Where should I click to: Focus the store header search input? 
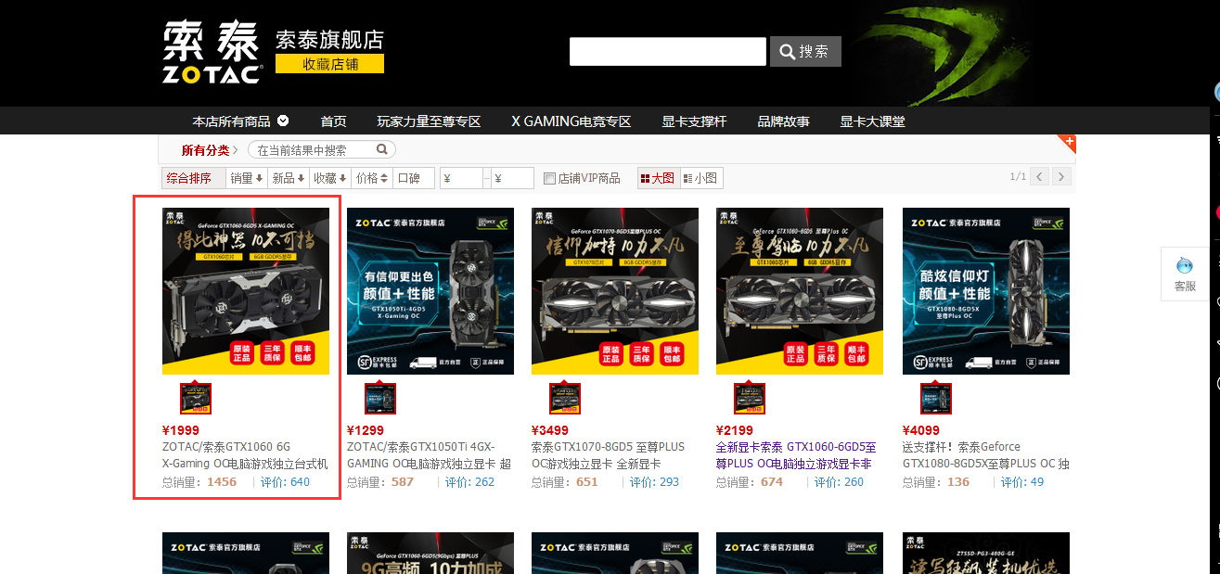tap(668, 51)
